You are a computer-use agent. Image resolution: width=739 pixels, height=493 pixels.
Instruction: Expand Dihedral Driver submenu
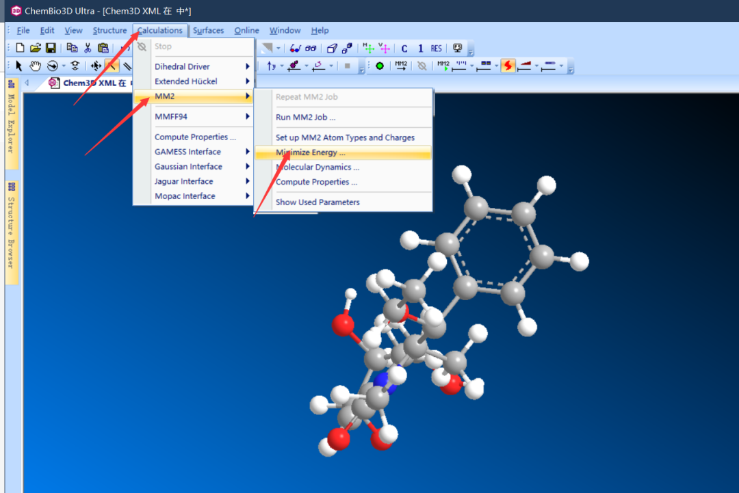(x=194, y=67)
